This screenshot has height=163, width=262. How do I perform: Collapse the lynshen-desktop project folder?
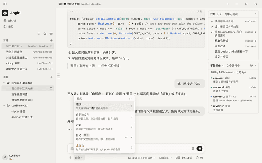[x=4, y=83]
